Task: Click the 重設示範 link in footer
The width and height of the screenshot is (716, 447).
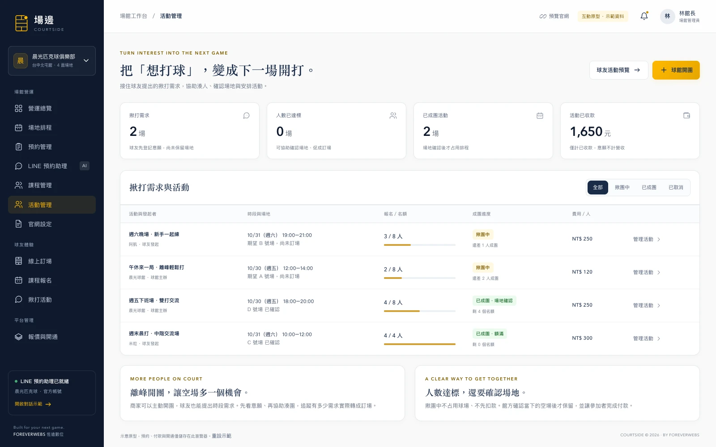Action: [x=222, y=436]
